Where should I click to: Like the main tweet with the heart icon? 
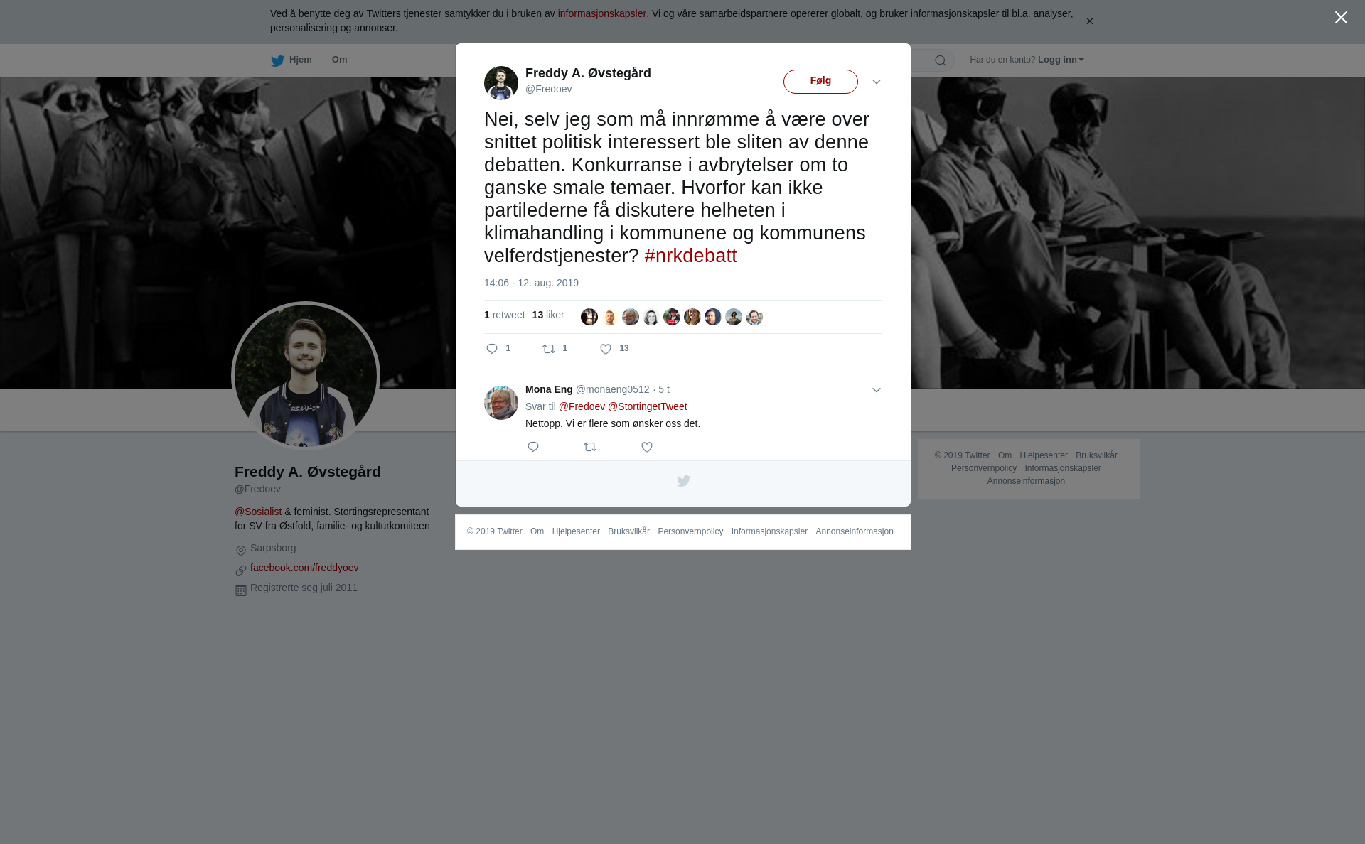[606, 349]
